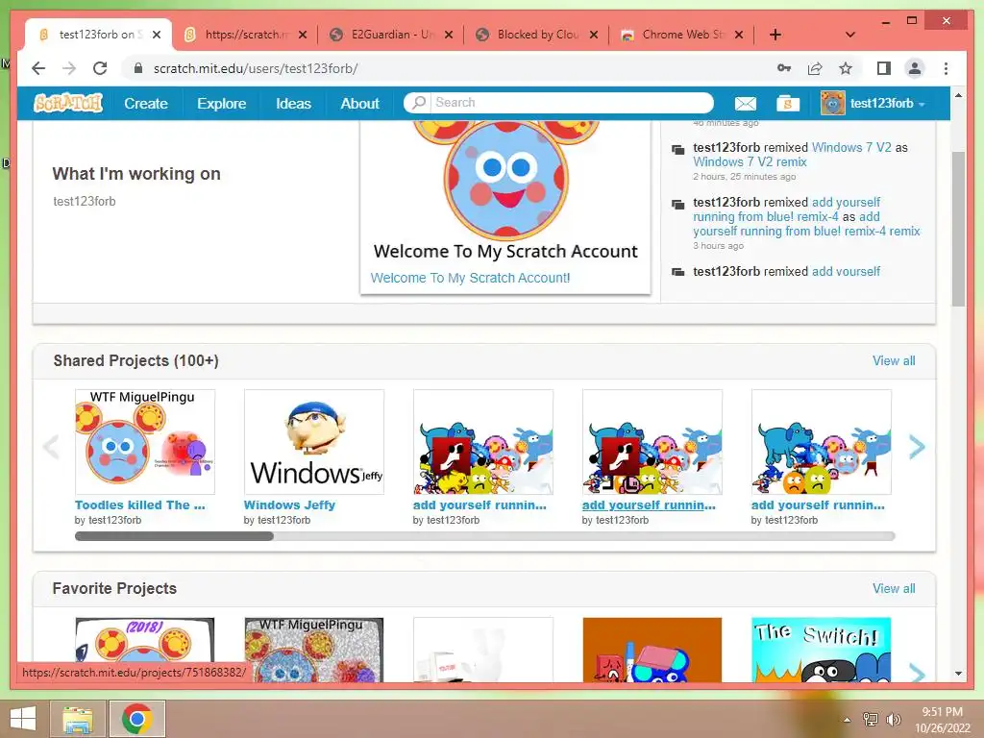
Task: Open the Chrome tab search chevron
Action: [850, 35]
